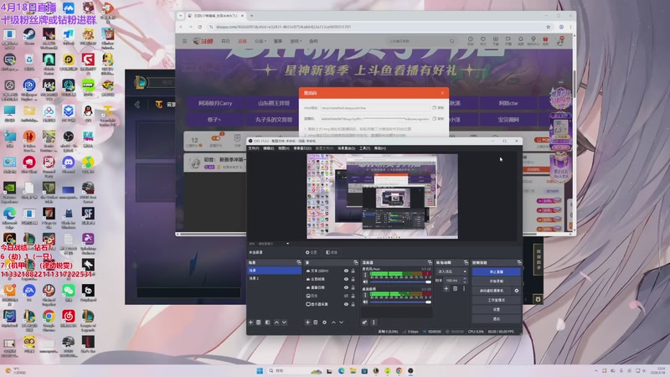Open Douyu messages bell icon
Screen dimensions: 670x377
point(520,40)
